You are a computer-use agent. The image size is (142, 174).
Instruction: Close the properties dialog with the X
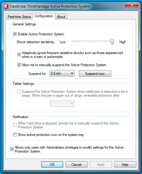[131, 5]
